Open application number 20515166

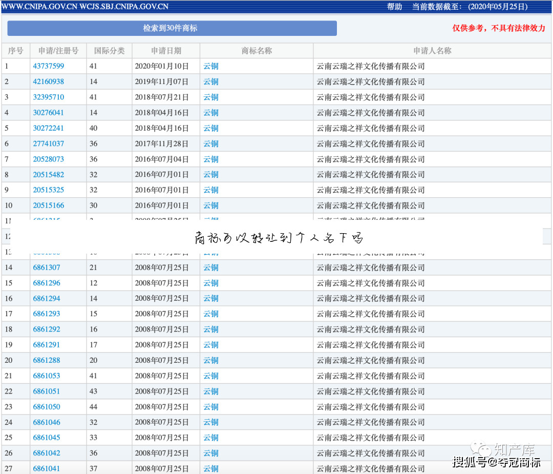click(x=49, y=205)
